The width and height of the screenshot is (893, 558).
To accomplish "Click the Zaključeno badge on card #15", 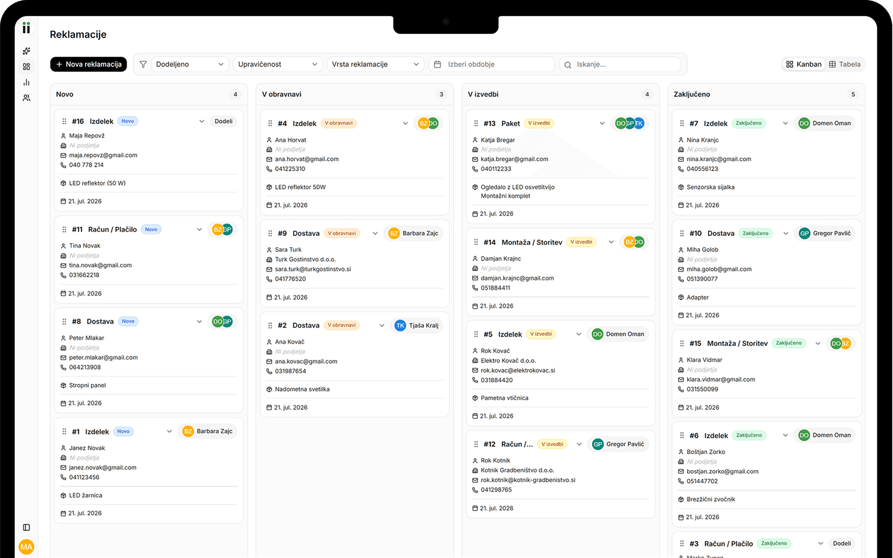I will (789, 343).
